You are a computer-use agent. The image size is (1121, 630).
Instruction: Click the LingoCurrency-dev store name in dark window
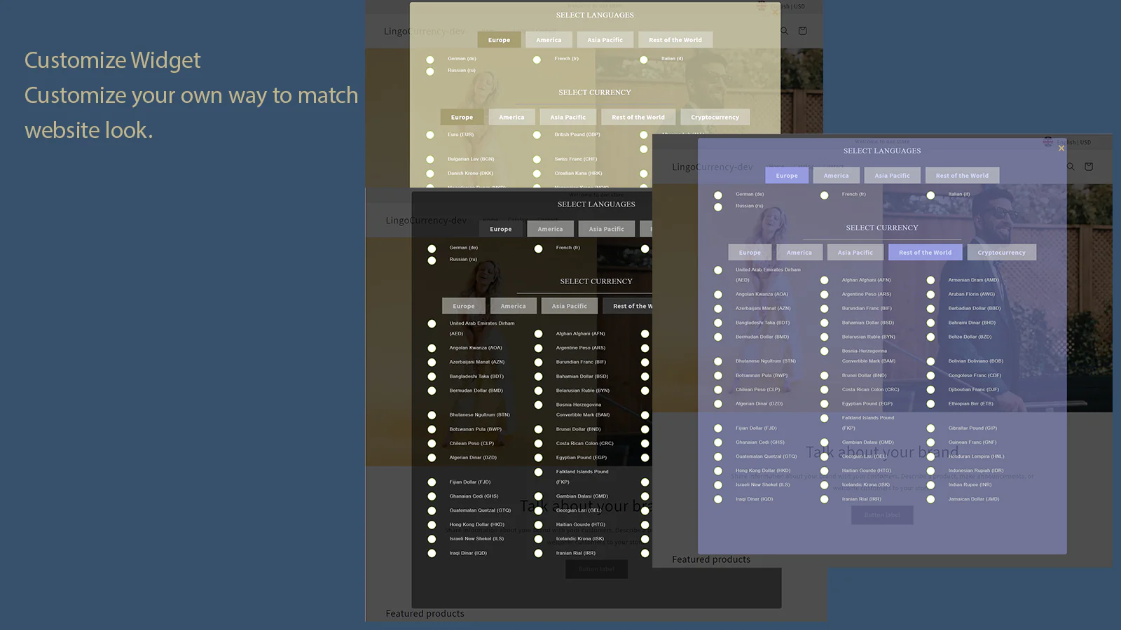[426, 220]
